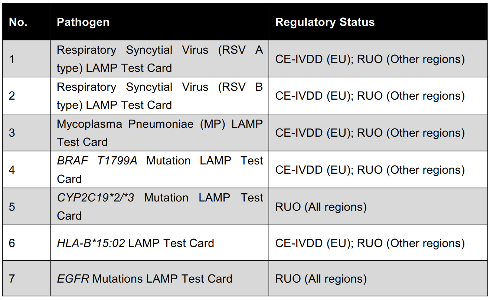Select the EGFR Mutations LAMP Test Card cell
Viewport: 490px width, 300px height.
(x=144, y=279)
